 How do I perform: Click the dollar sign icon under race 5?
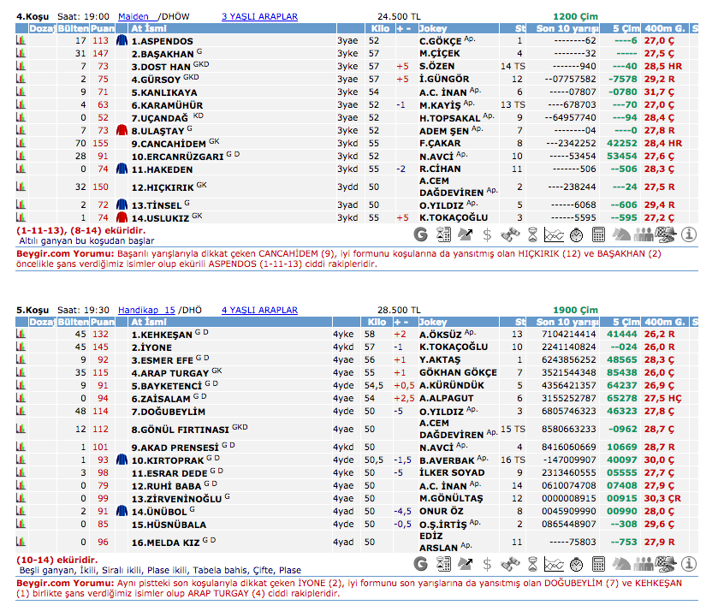[x=487, y=563]
